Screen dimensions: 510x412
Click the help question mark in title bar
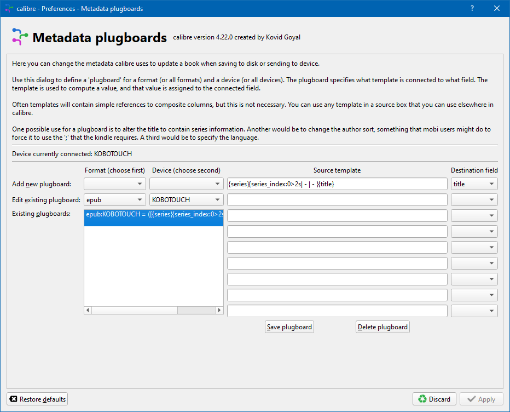point(472,8)
